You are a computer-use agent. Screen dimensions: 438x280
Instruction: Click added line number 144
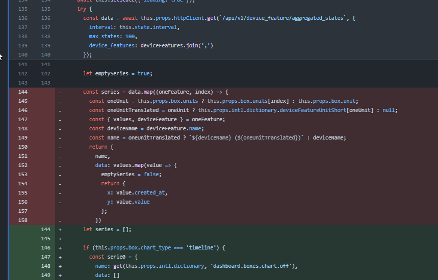click(x=46, y=229)
